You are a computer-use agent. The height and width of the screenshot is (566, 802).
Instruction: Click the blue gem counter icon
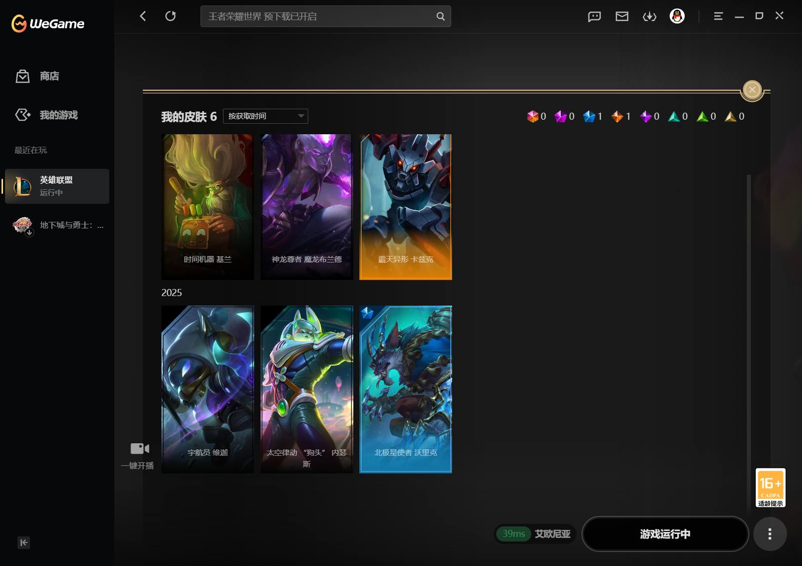pyautogui.click(x=589, y=117)
